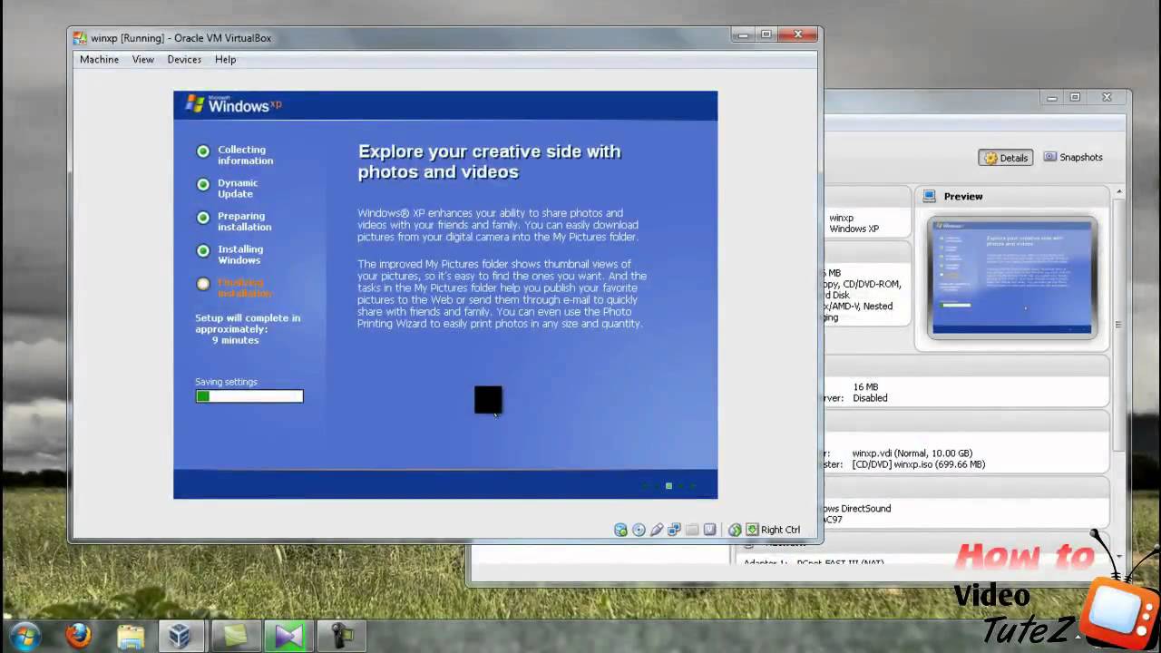Click the '9 minutes' remaining time text
1161x653 pixels.
235,340
